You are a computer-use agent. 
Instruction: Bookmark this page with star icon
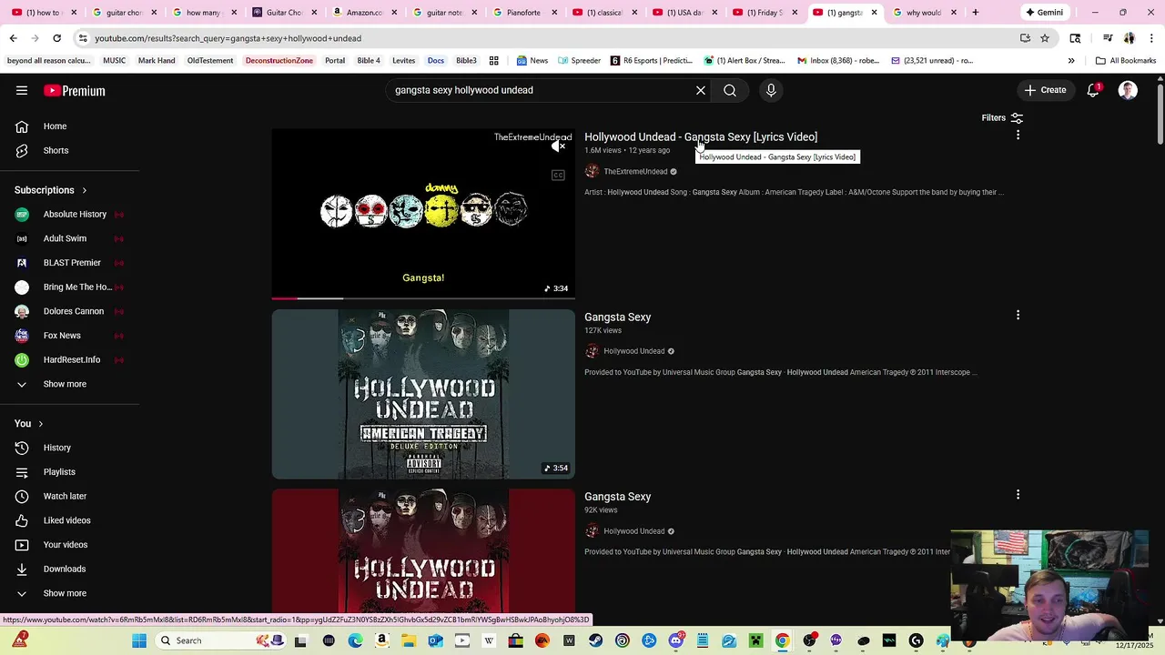(1045, 38)
